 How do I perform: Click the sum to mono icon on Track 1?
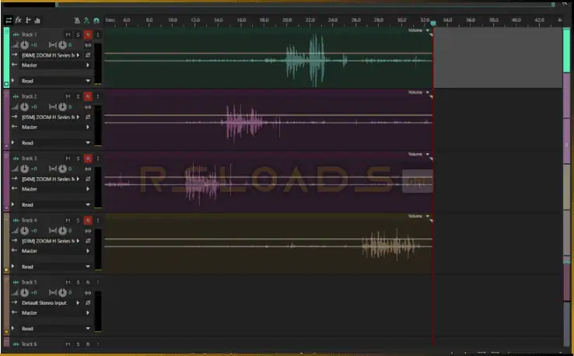(x=88, y=45)
